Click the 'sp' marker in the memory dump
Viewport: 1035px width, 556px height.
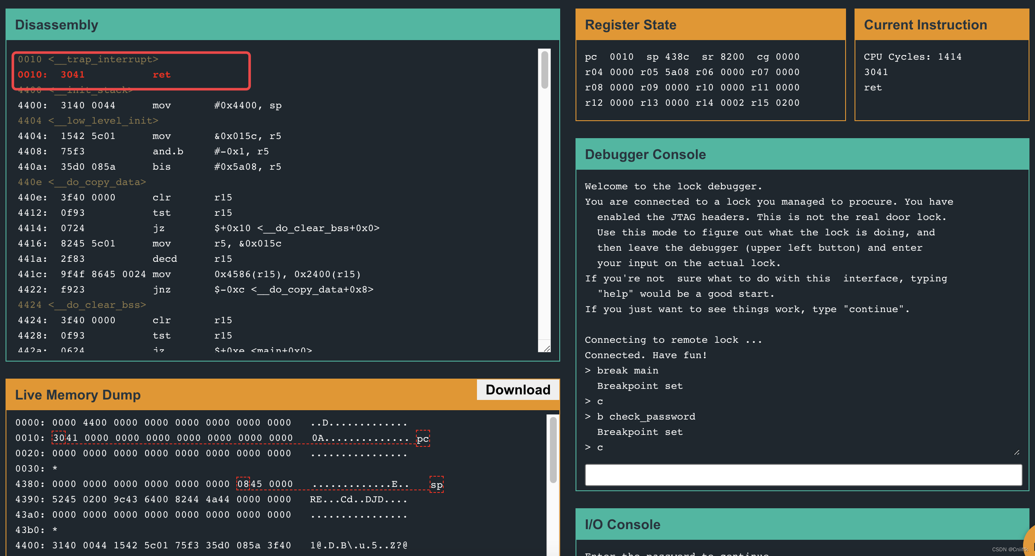(436, 484)
